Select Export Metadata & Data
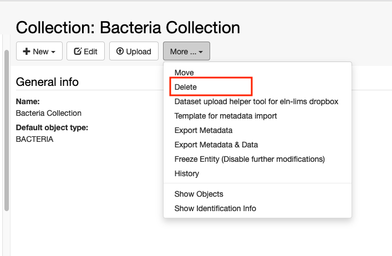This screenshot has width=392, height=256. tap(216, 145)
